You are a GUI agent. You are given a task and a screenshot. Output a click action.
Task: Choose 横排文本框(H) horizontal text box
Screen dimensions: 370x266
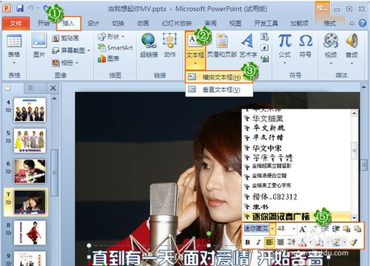[219, 78]
